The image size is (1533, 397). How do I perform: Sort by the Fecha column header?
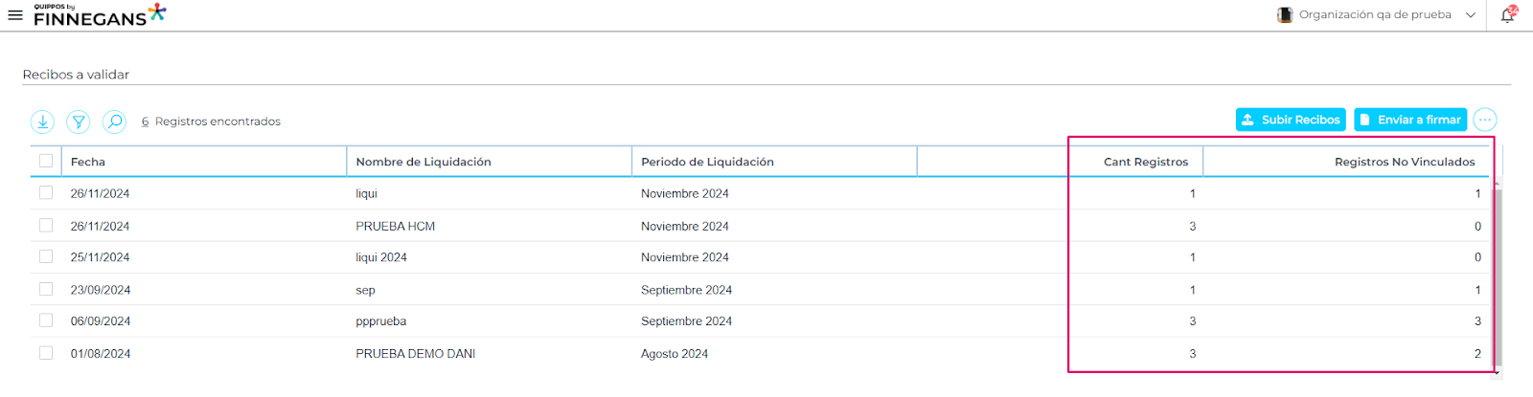88,162
